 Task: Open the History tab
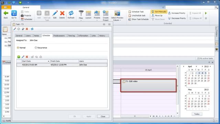click(x=102, y=36)
